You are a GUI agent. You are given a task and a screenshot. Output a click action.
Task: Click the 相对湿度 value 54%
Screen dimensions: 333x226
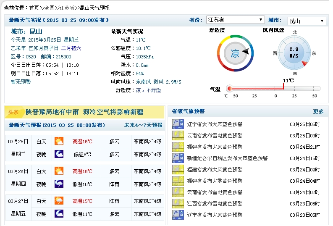tap(140, 74)
